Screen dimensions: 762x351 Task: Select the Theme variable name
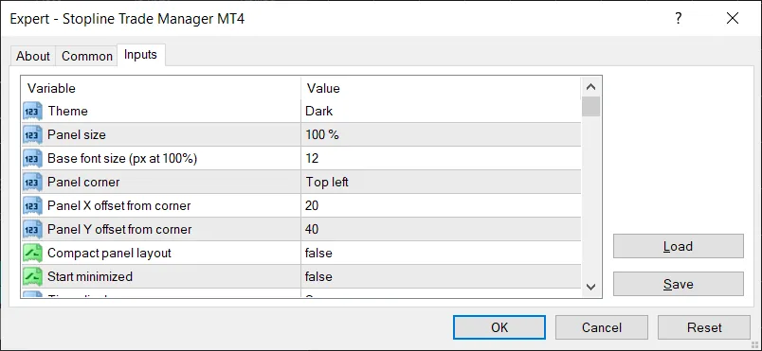pyautogui.click(x=67, y=112)
